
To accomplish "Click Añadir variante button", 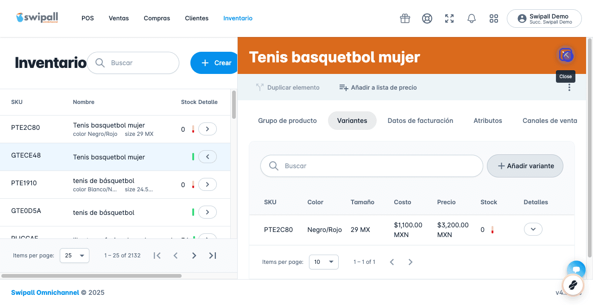I will 525,166.
